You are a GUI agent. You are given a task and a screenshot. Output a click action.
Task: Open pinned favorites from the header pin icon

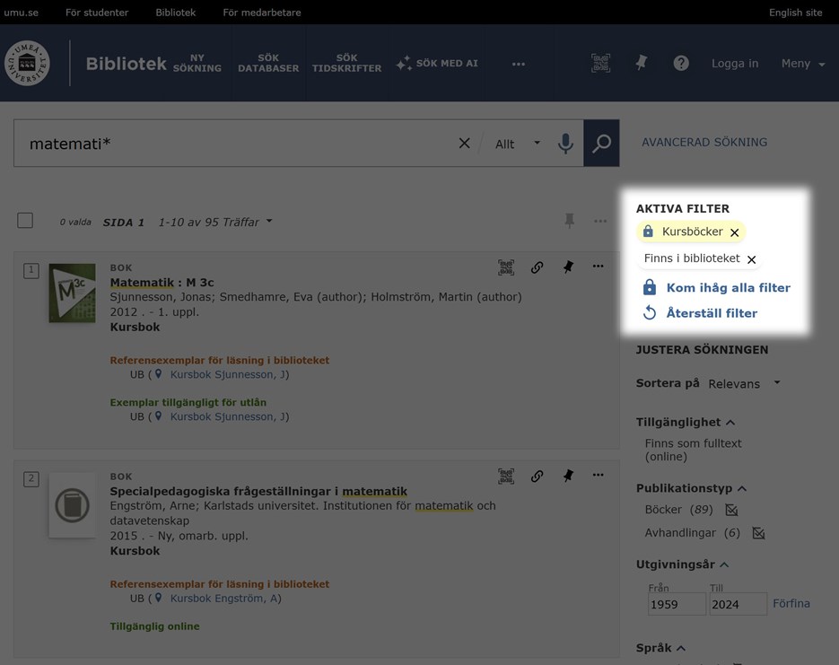tap(641, 63)
